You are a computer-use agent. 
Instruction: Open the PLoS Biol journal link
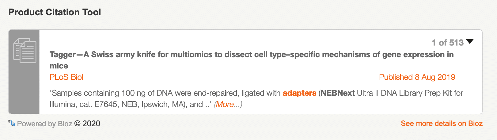(66, 77)
